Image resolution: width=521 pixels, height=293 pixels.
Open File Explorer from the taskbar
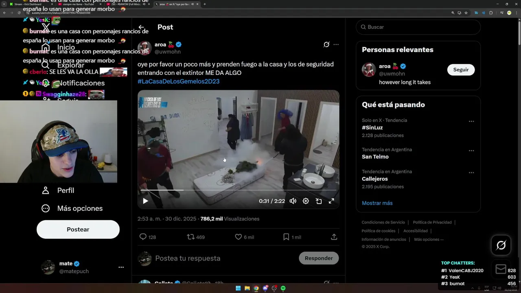click(x=247, y=288)
